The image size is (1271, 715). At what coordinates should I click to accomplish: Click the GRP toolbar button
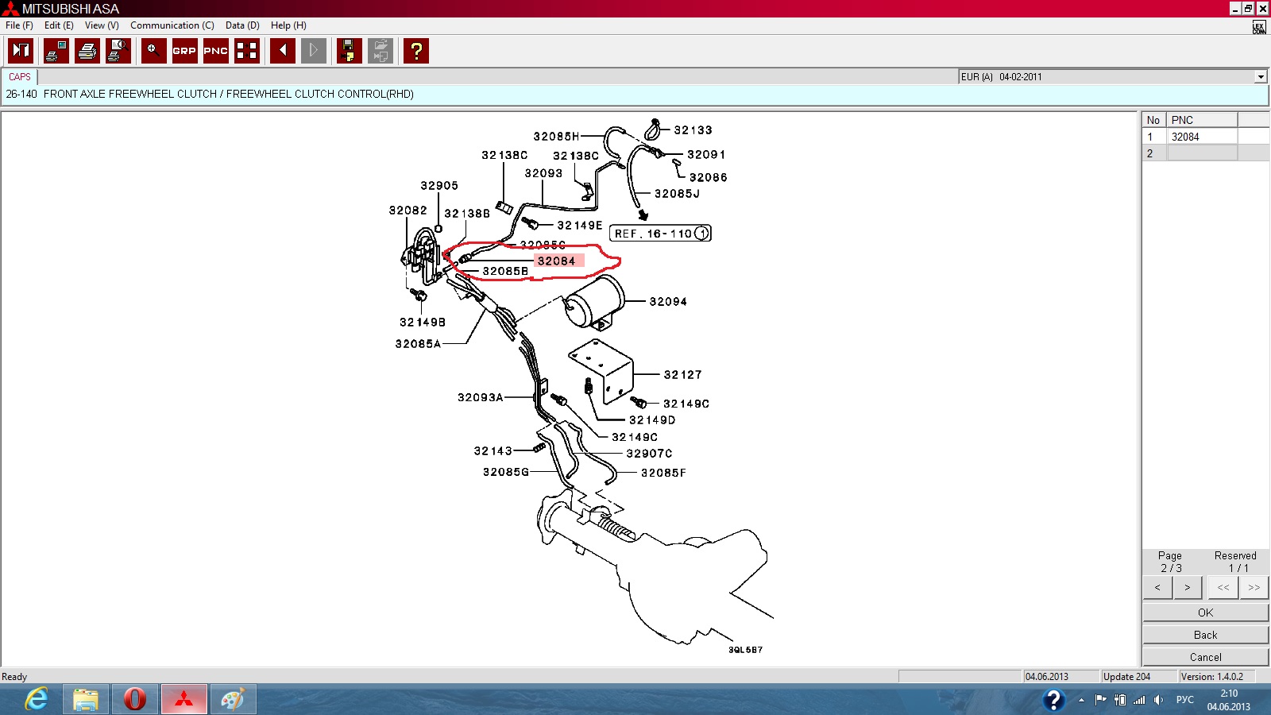[x=184, y=51]
